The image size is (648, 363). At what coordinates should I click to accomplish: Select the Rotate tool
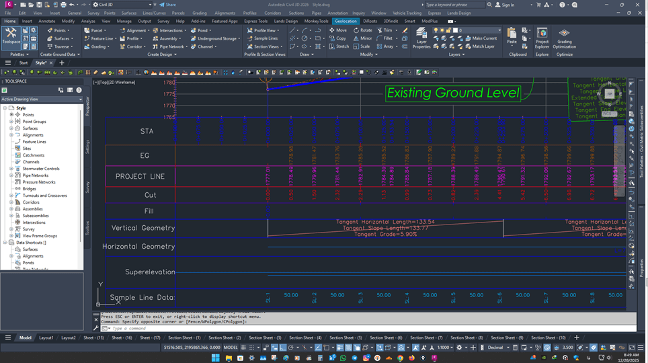(362, 30)
